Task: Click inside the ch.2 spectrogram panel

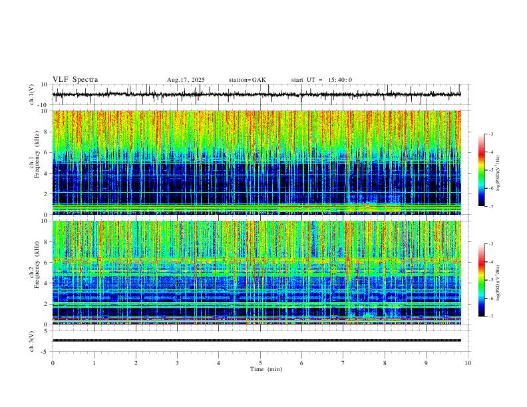Action: (257, 273)
